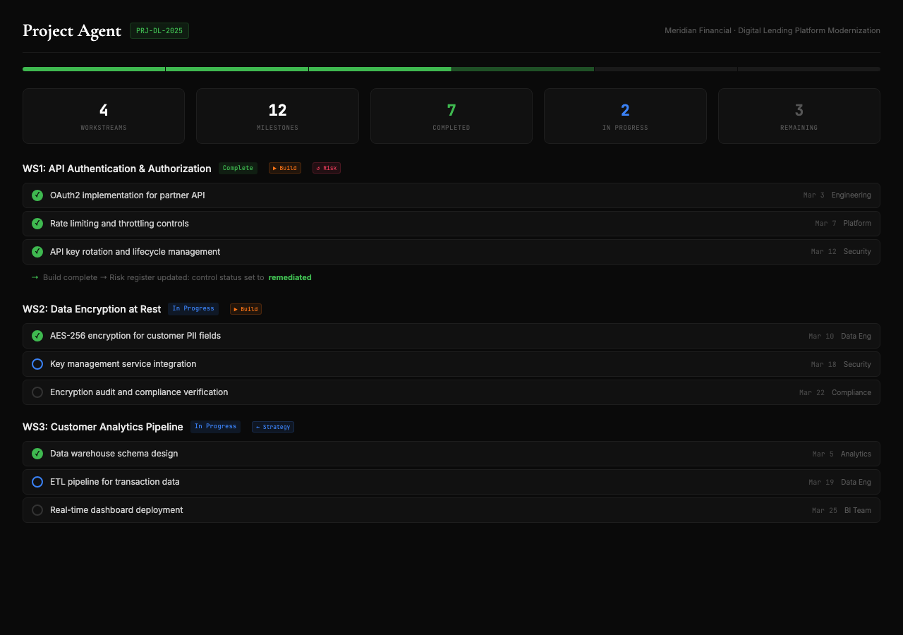Toggle the ETL pipeline status circle
This screenshot has height=635, width=903.
(37, 482)
